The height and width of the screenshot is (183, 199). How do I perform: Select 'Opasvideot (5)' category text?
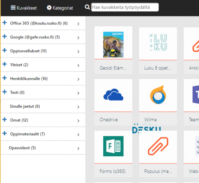pos(22,148)
